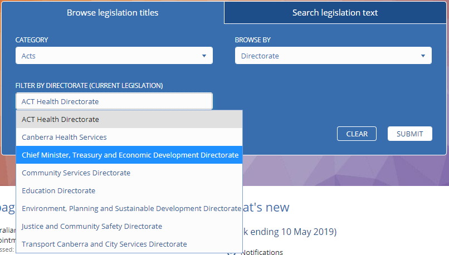Choose Canberra Health Services from list
The image size is (449, 255).
pos(129,137)
